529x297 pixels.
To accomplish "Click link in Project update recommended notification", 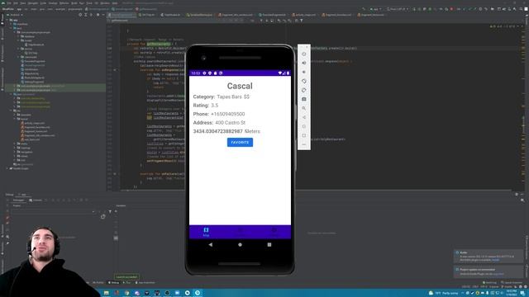I will (x=498, y=274).
